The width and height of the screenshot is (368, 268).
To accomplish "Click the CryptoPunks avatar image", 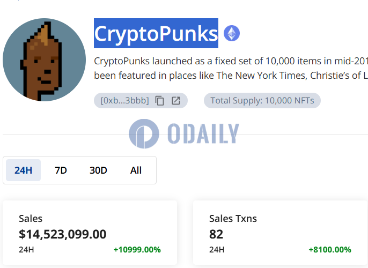I will click(44, 60).
